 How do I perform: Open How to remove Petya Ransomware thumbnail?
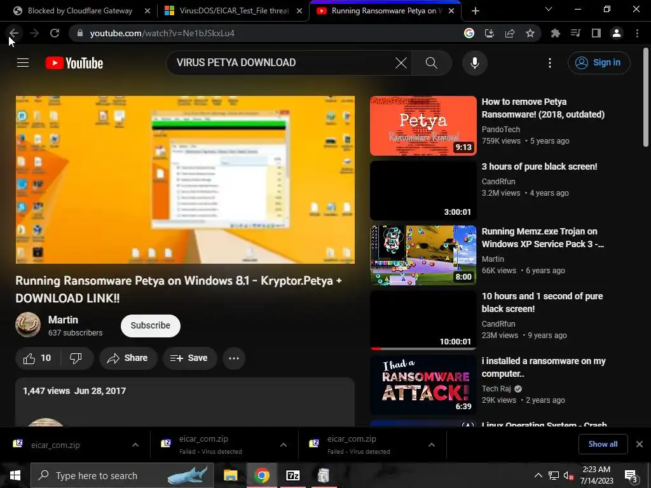point(423,126)
